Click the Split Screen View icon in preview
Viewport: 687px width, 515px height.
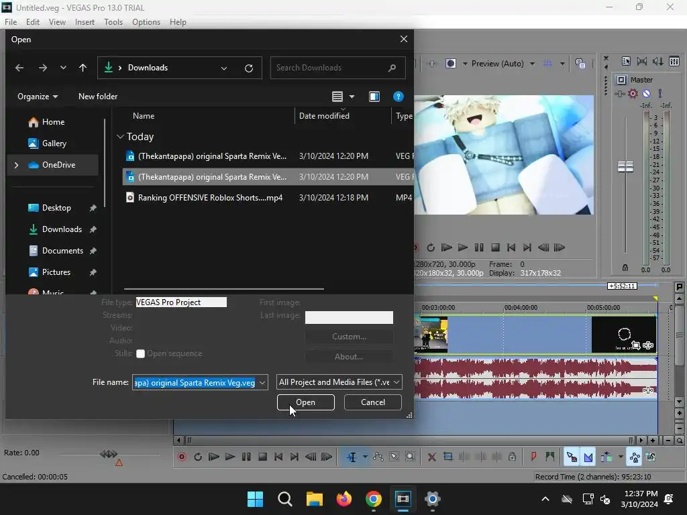(451, 64)
